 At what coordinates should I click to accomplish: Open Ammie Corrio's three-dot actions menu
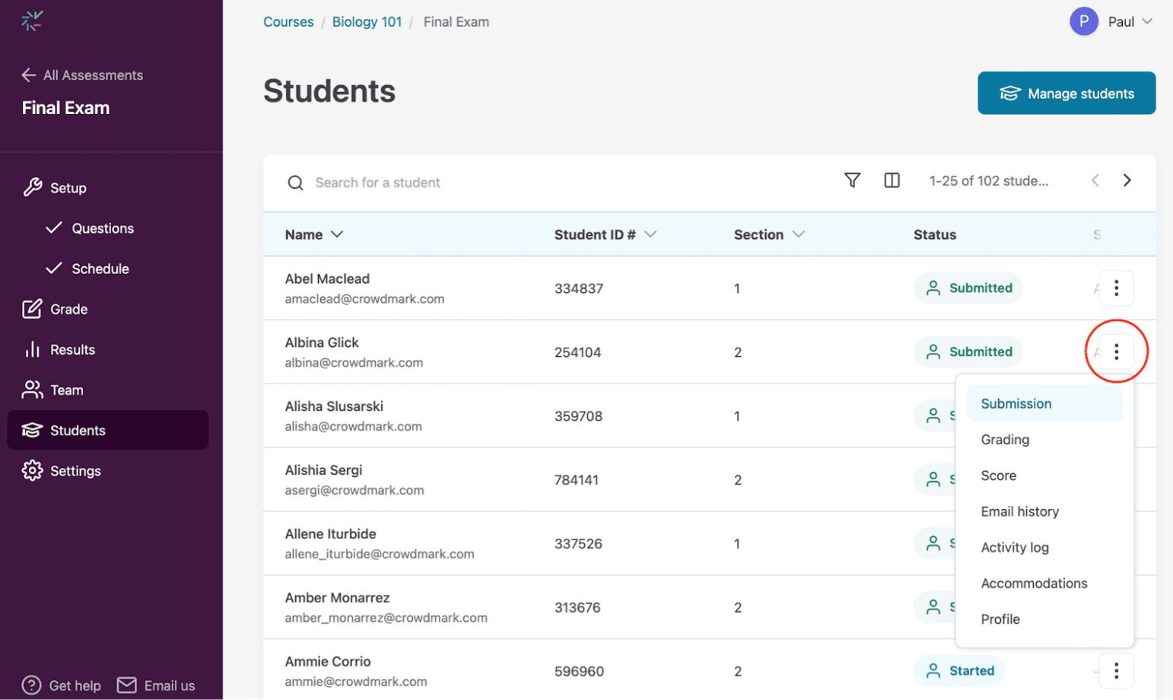pyautogui.click(x=1117, y=670)
